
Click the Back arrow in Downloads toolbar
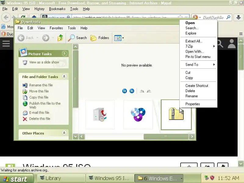21,38
